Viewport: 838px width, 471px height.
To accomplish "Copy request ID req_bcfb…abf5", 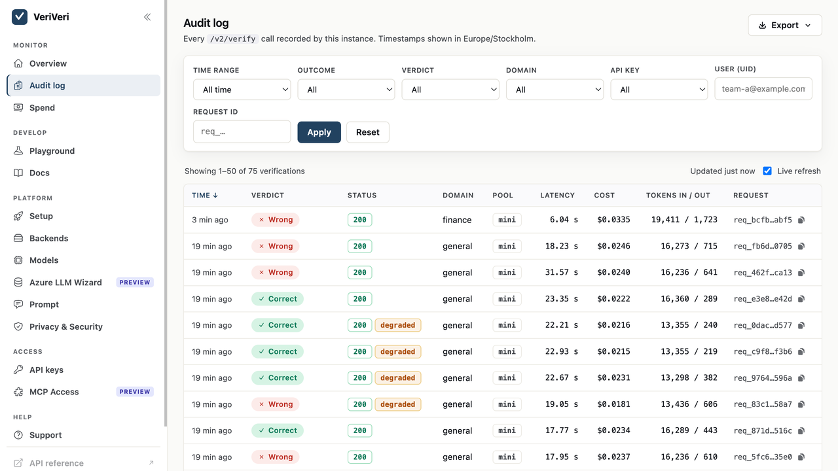I will [801, 220].
